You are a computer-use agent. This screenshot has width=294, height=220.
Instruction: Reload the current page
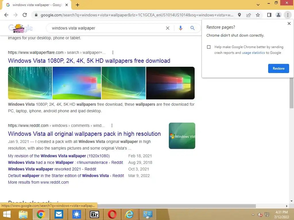click(x=25, y=15)
